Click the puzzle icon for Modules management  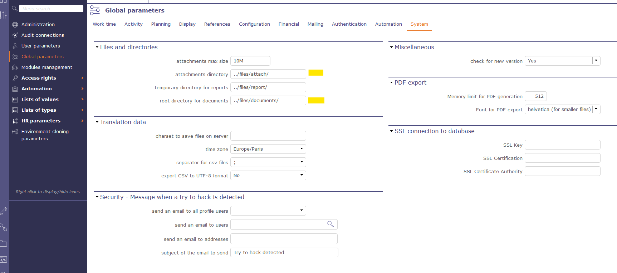click(15, 67)
